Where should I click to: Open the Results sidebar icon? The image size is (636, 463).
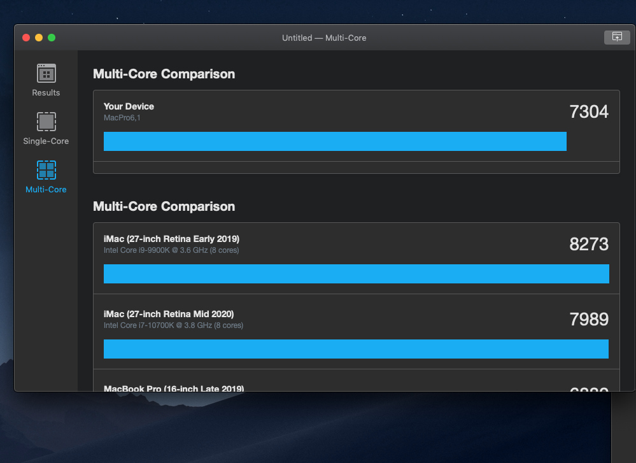[46, 73]
